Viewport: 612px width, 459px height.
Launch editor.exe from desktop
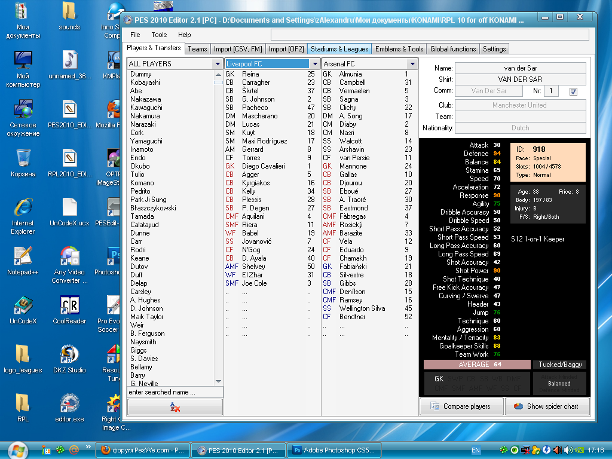click(x=69, y=409)
